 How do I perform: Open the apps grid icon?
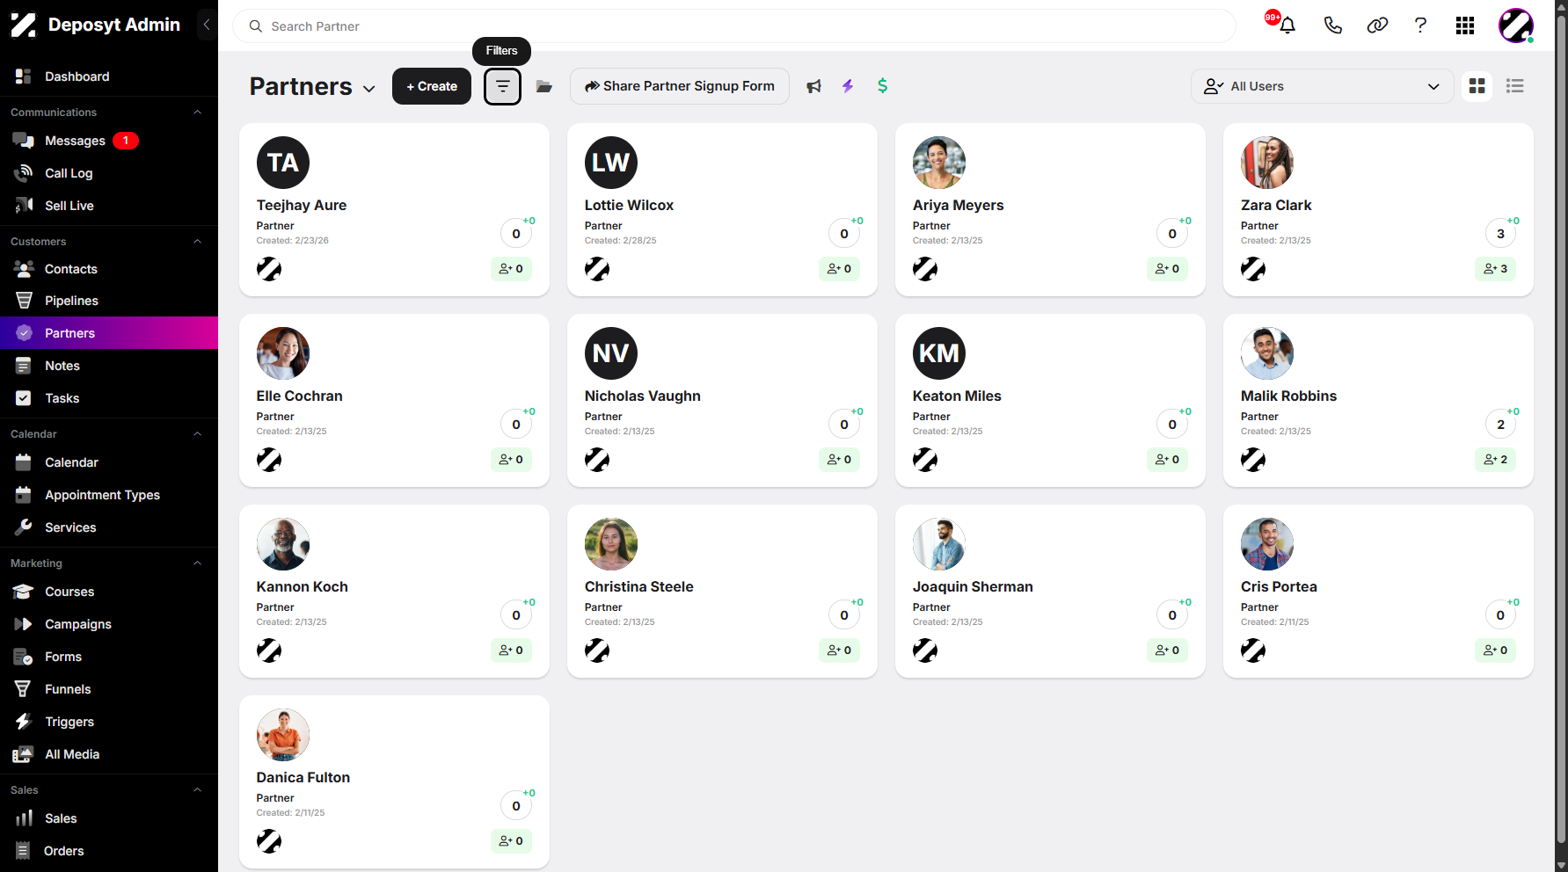(1465, 25)
